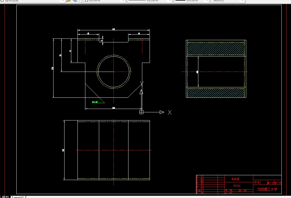Select the large circle in front view
Screen dimensions: 291x198
[114, 72]
